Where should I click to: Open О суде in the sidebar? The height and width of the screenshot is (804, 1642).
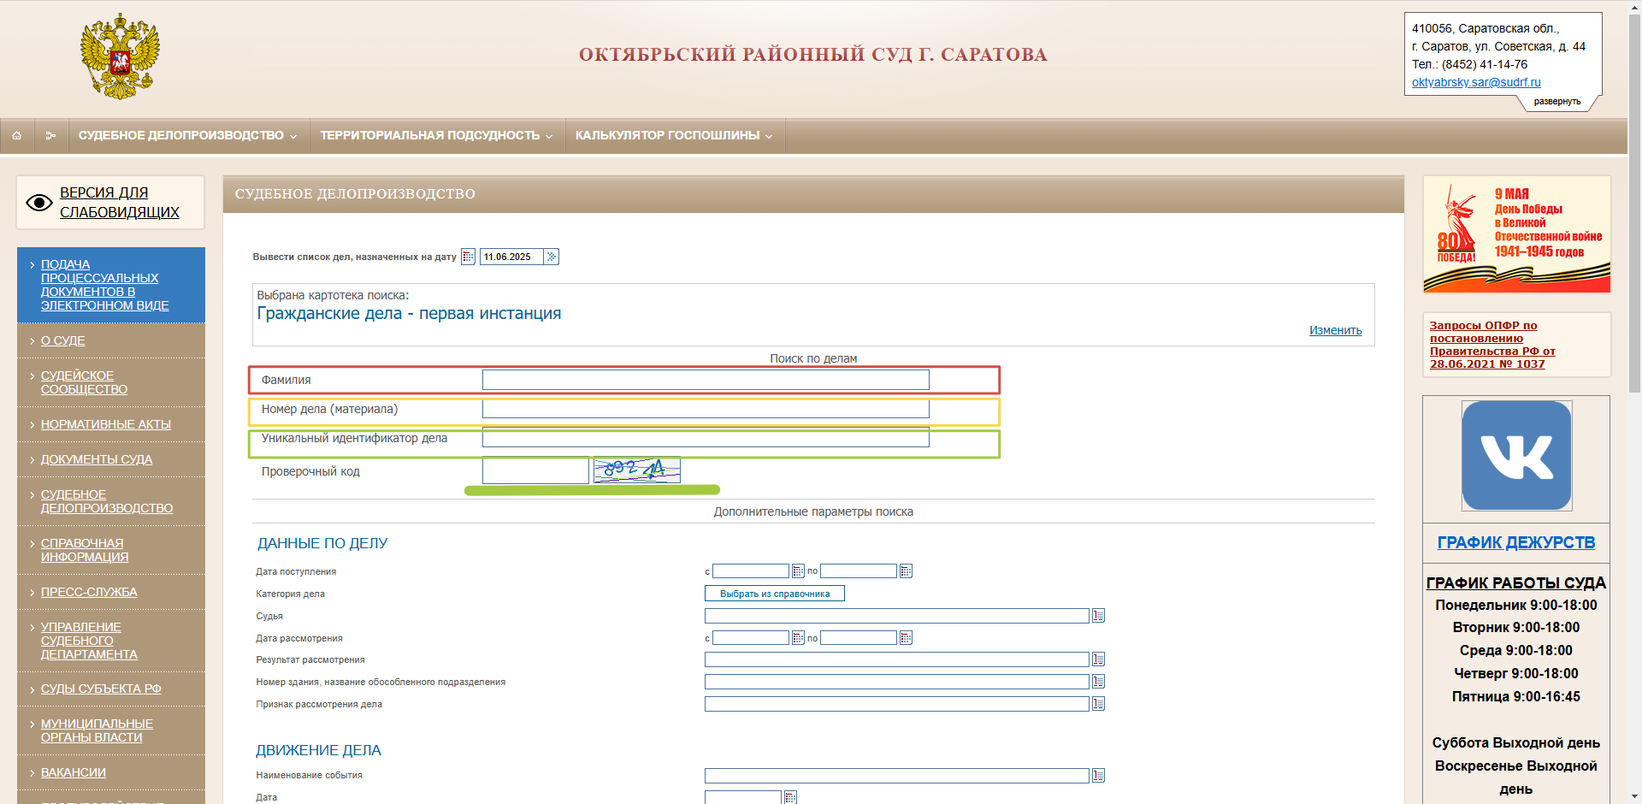pos(62,340)
